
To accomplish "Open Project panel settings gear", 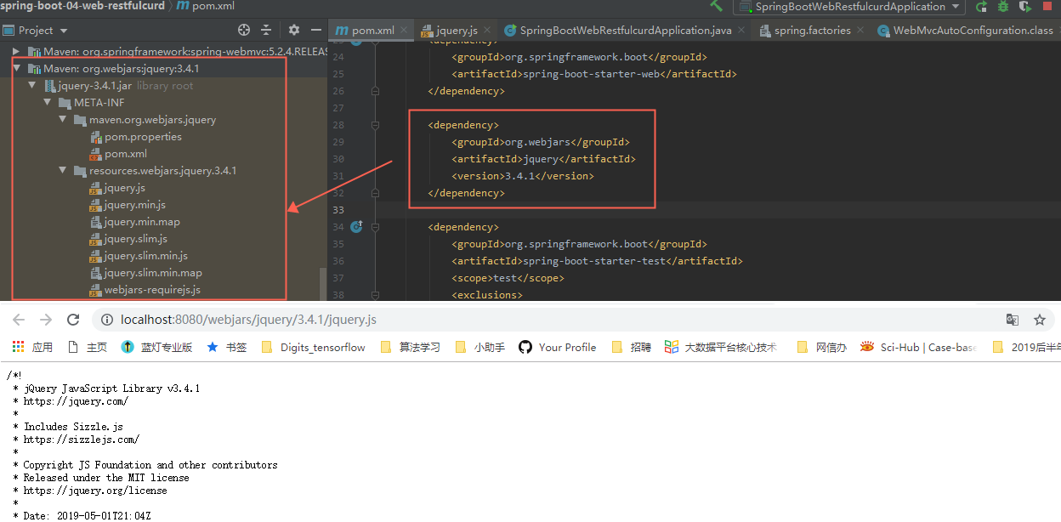I will point(293,30).
